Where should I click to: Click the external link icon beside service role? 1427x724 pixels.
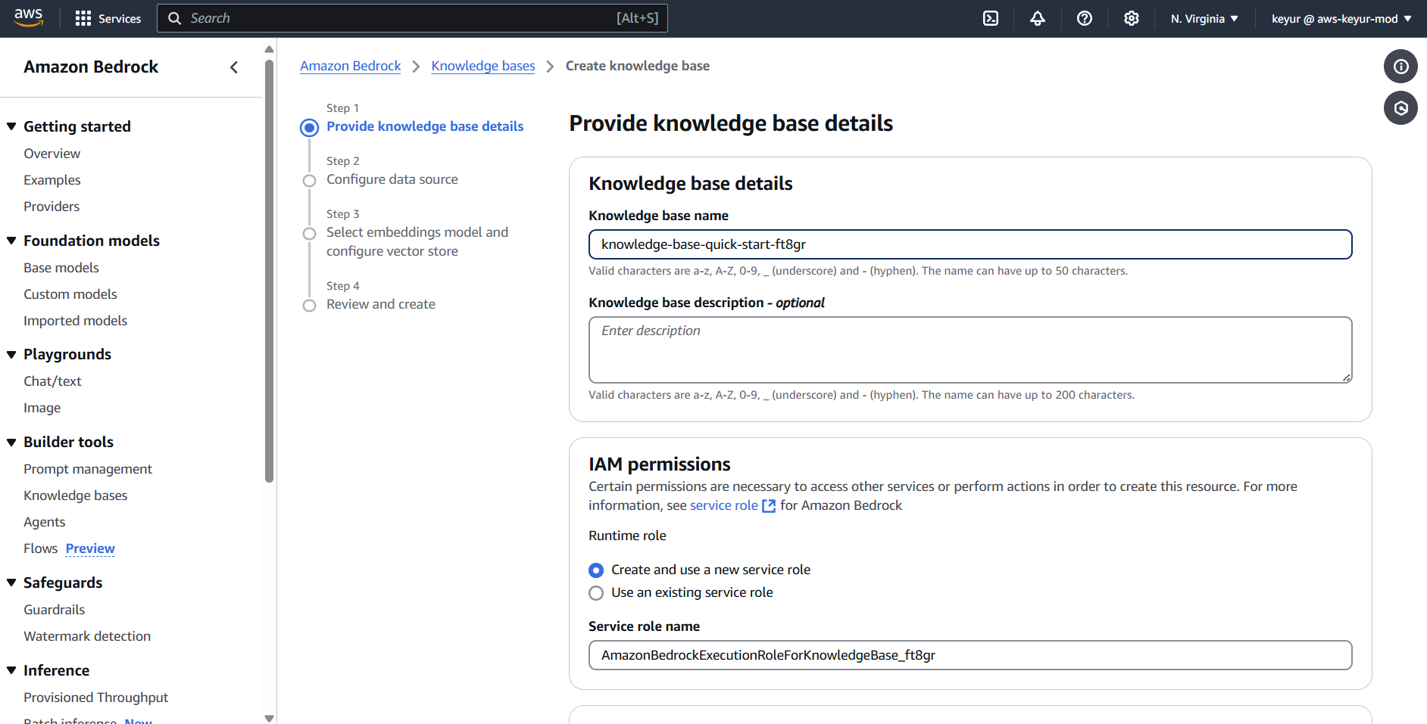point(769,506)
